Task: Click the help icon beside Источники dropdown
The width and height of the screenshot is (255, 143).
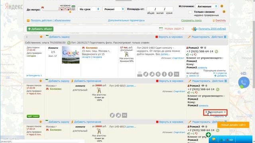Action: pos(222,6)
